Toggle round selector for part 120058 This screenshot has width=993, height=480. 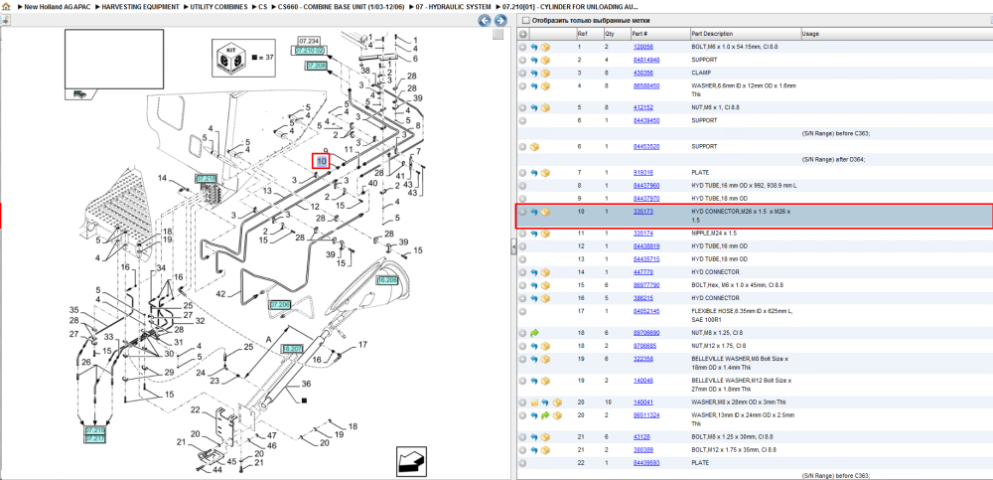click(x=522, y=47)
